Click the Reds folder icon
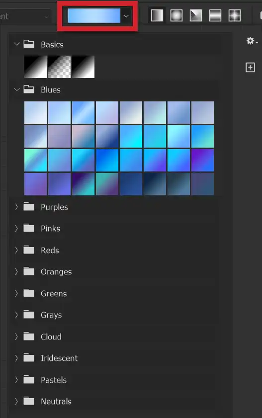This screenshot has width=262, height=418. click(29, 250)
